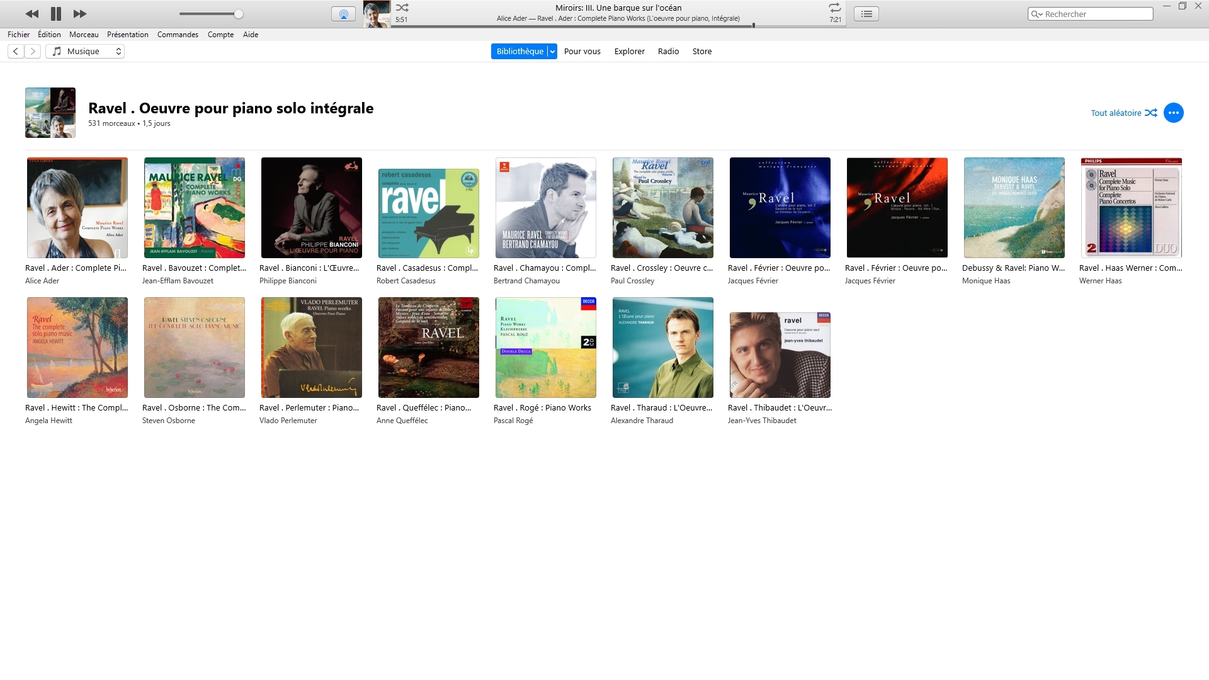Image resolution: width=1209 pixels, height=680 pixels.
Task: Adjust the volume slider knob
Action: point(239,14)
